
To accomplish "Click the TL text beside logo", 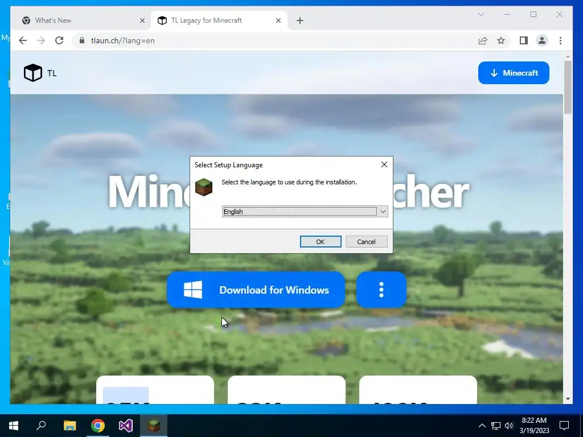I will pos(52,73).
